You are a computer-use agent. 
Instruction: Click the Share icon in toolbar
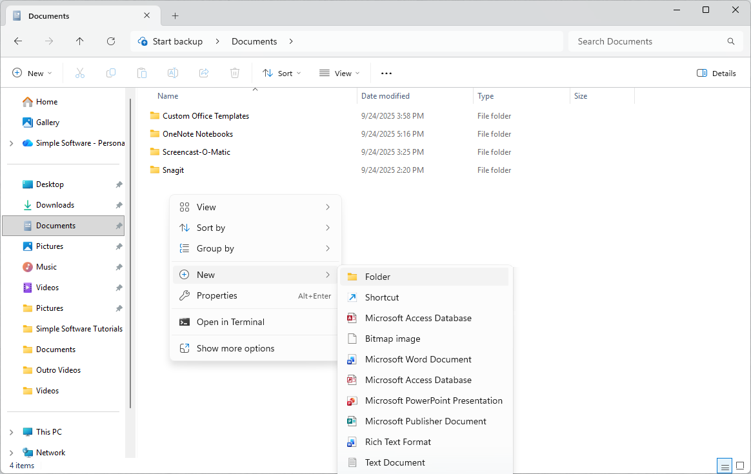click(204, 74)
